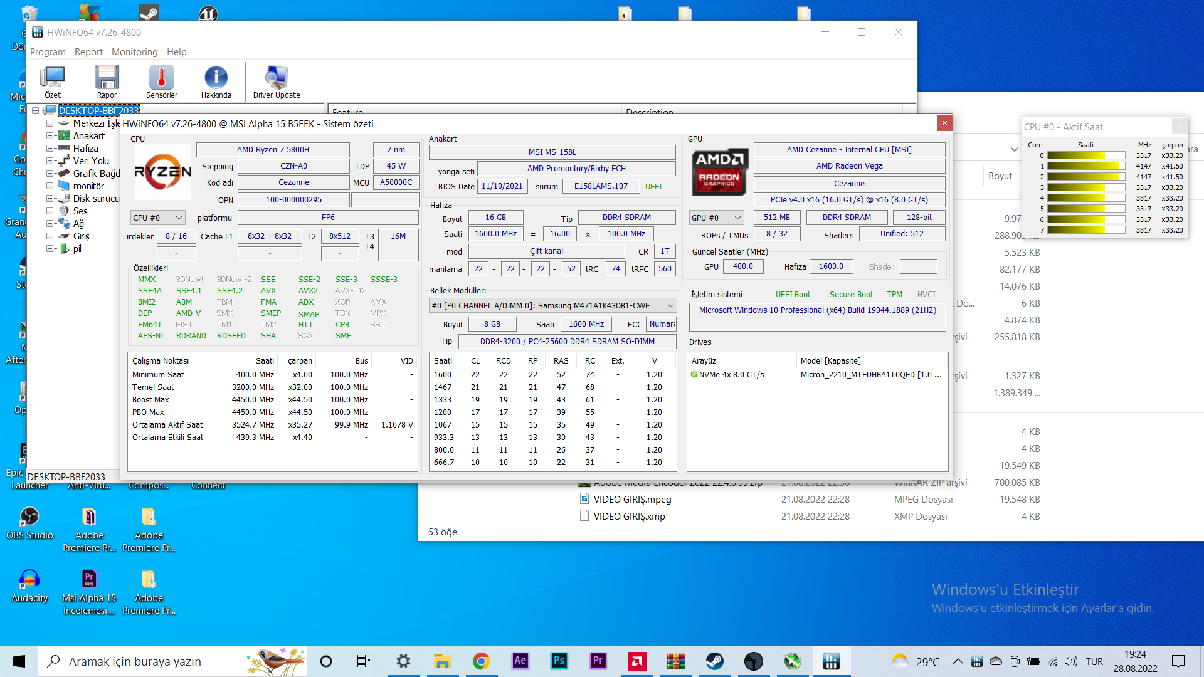Open WinRAR on taskbar
Image resolution: width=1204 pixels, height=677 pixels.
click(675, 661)
